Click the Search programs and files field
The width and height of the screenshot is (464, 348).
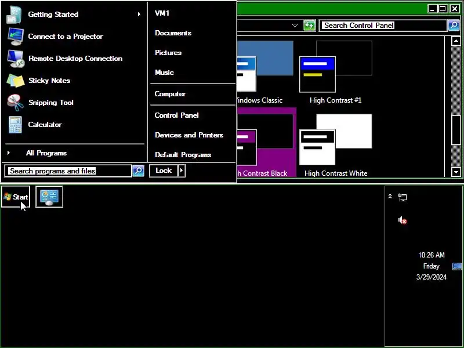coord(68,171)
